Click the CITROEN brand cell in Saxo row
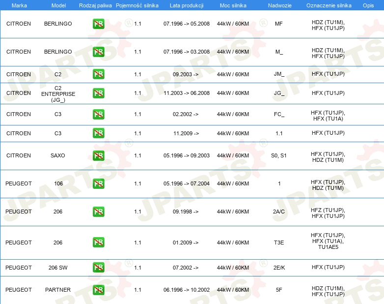Screen dimensions: 384x304 pos(19,155)
